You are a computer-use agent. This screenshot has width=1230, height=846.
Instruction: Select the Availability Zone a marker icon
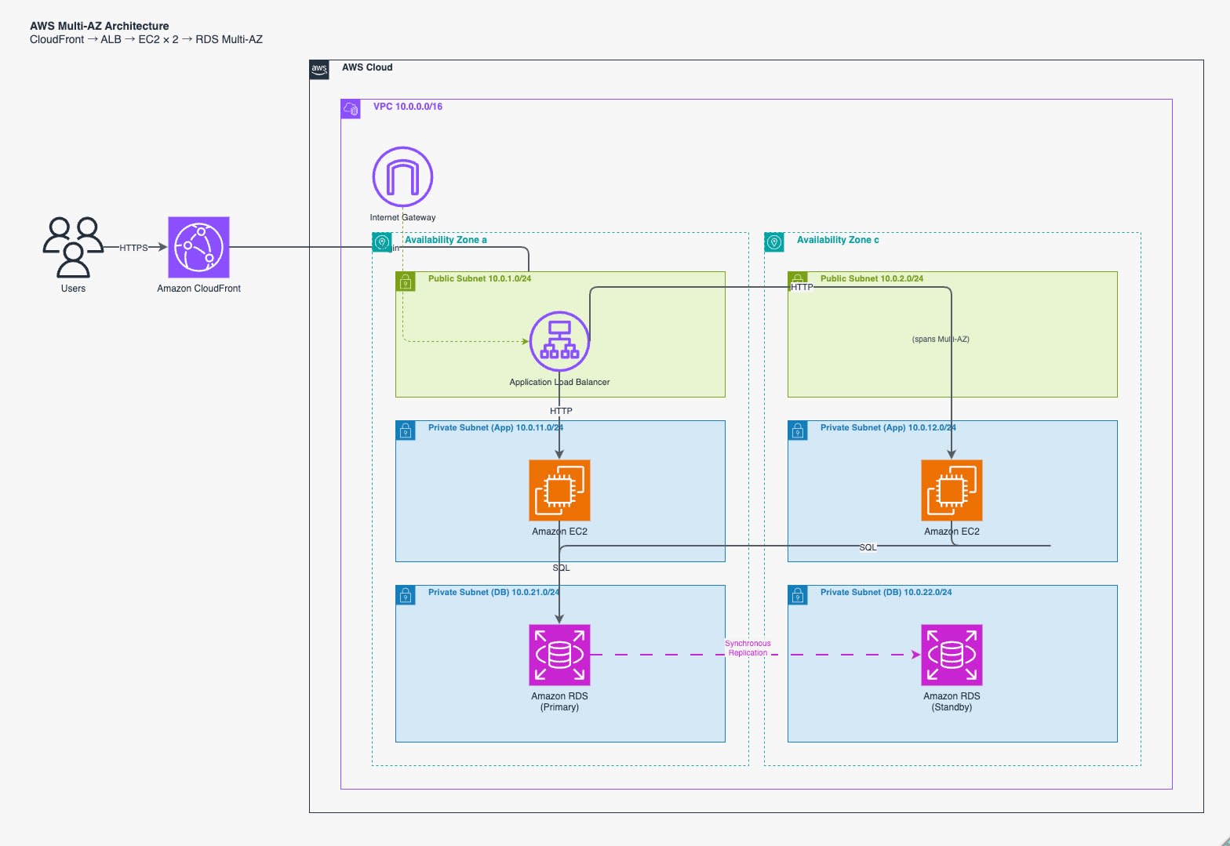pyautogui.click(x=382, y=242)
